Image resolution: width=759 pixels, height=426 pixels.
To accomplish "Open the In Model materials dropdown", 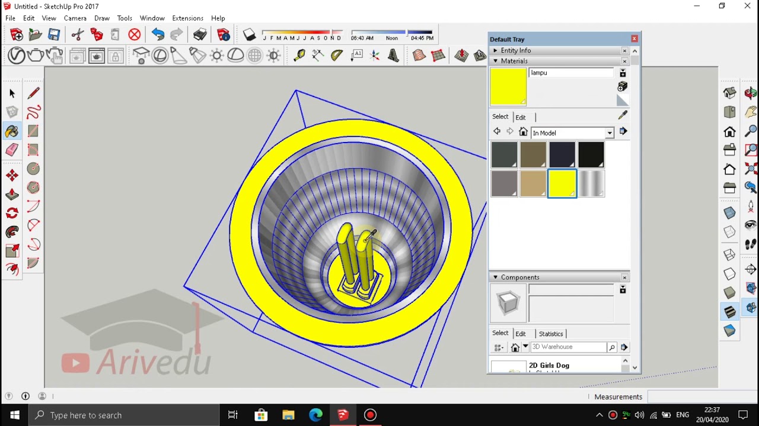I will coord(609,133).
